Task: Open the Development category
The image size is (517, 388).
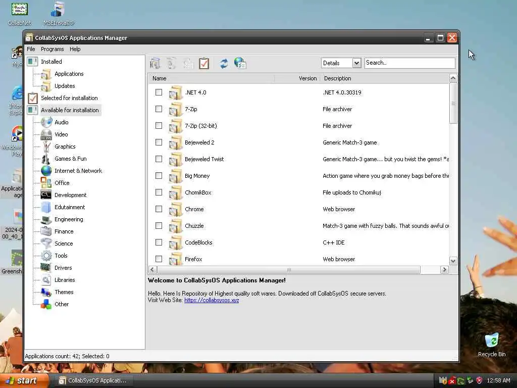Action: 70,195
